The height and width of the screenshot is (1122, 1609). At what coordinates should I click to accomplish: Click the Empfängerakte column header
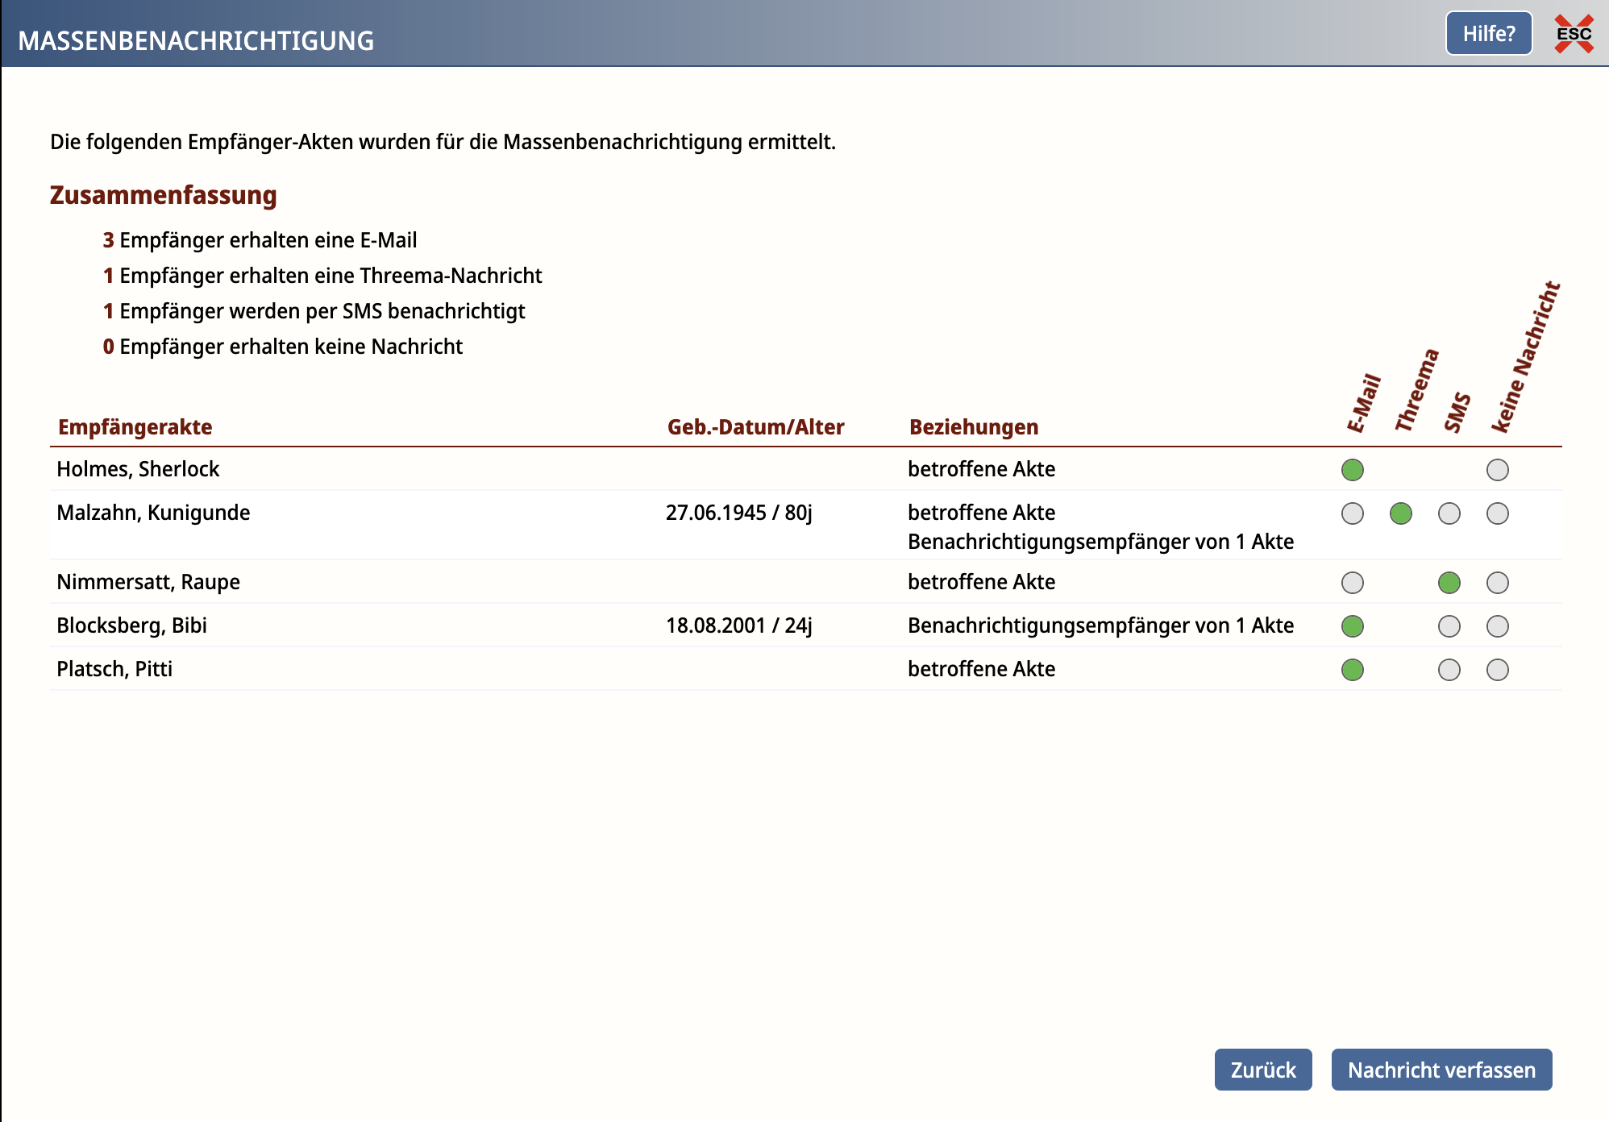click(135, 427)
